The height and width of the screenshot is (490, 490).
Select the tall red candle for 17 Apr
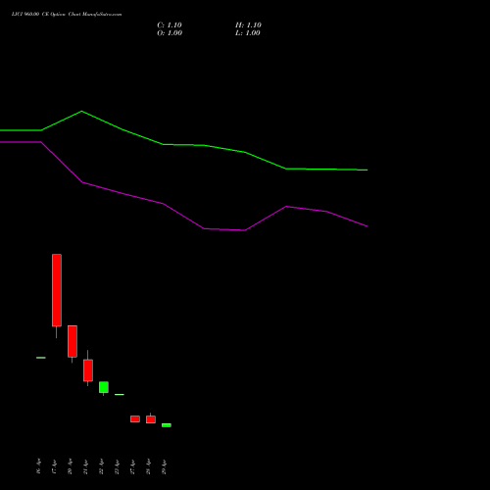[x=57, y=290]
